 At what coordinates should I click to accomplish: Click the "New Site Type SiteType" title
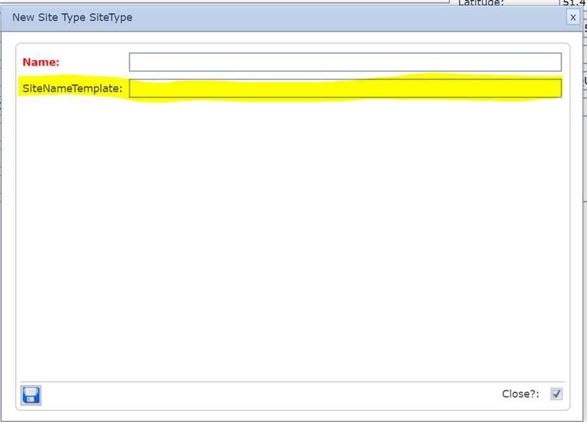(72, 18)
